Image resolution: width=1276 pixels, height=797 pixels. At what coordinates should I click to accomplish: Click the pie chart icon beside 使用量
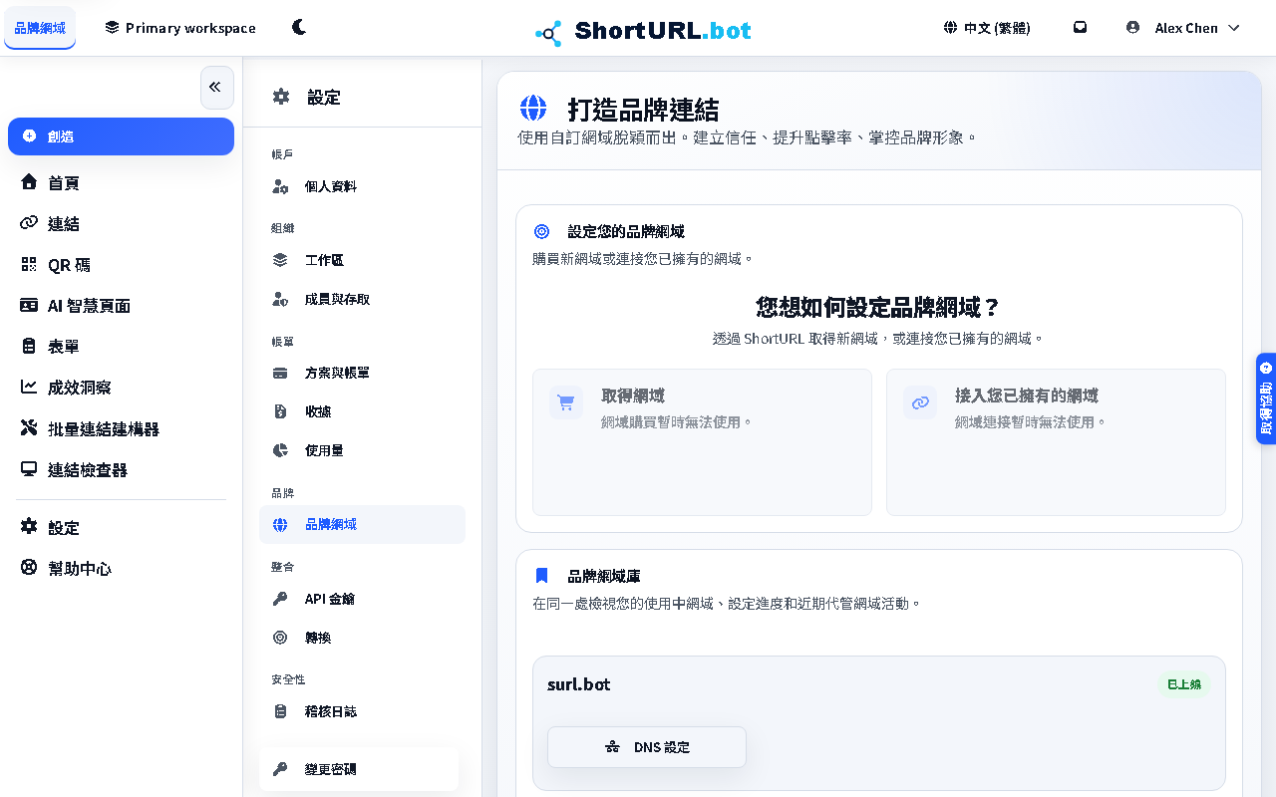[280, 450]
